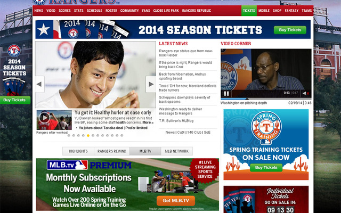Open the Fantasy menu item

tap(291, 11)
